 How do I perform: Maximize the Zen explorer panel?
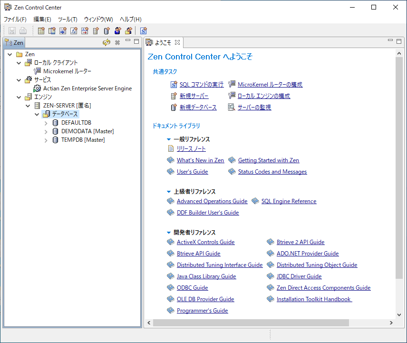point(136,42)
